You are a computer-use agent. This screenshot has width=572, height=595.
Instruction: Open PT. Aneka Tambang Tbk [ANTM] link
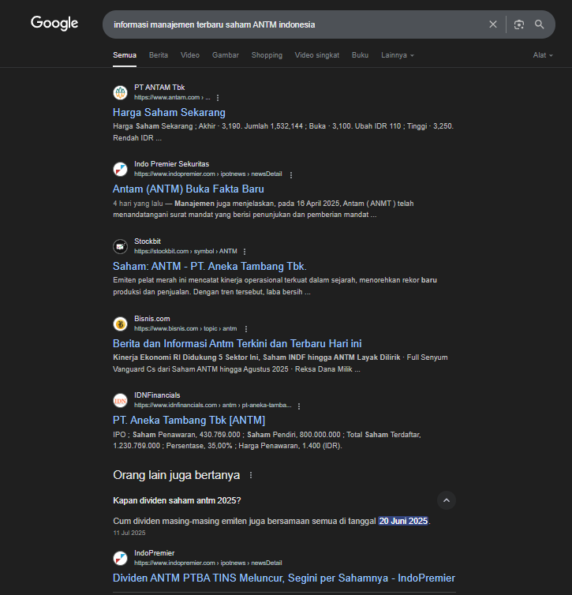tap(189, 420)
